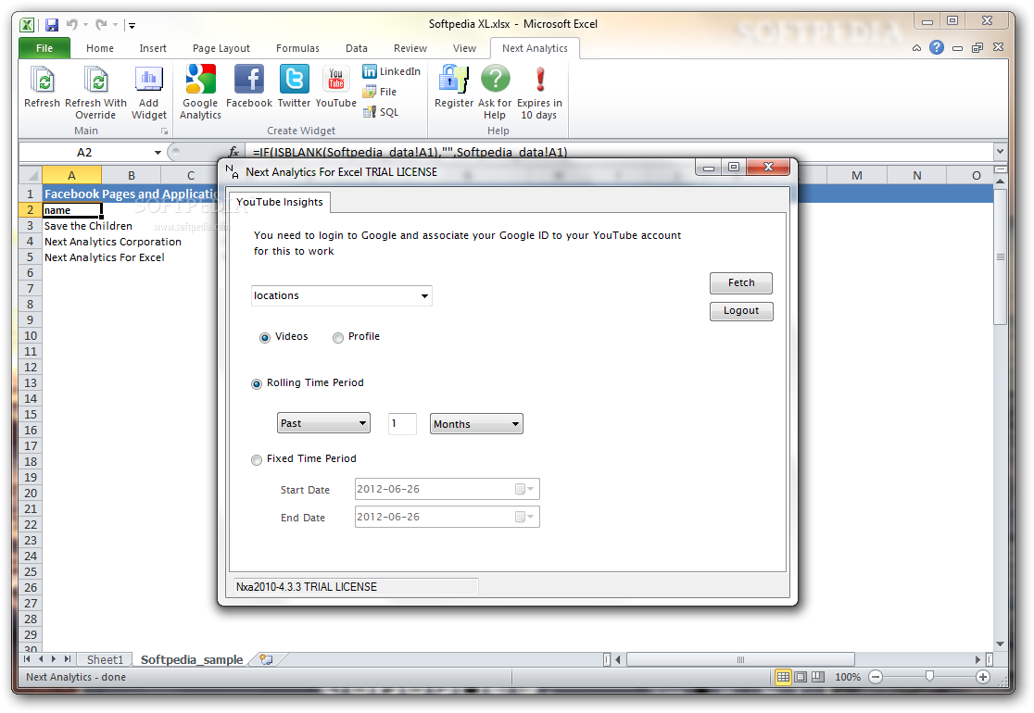Open the Months unit dropdown

click(x=477, y=424)
